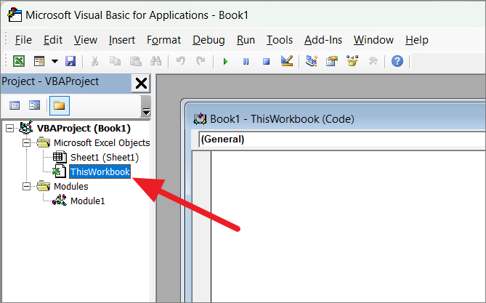
Task: Collapse the Microsoft Excel Objects folder
Action: coord(27,142)
